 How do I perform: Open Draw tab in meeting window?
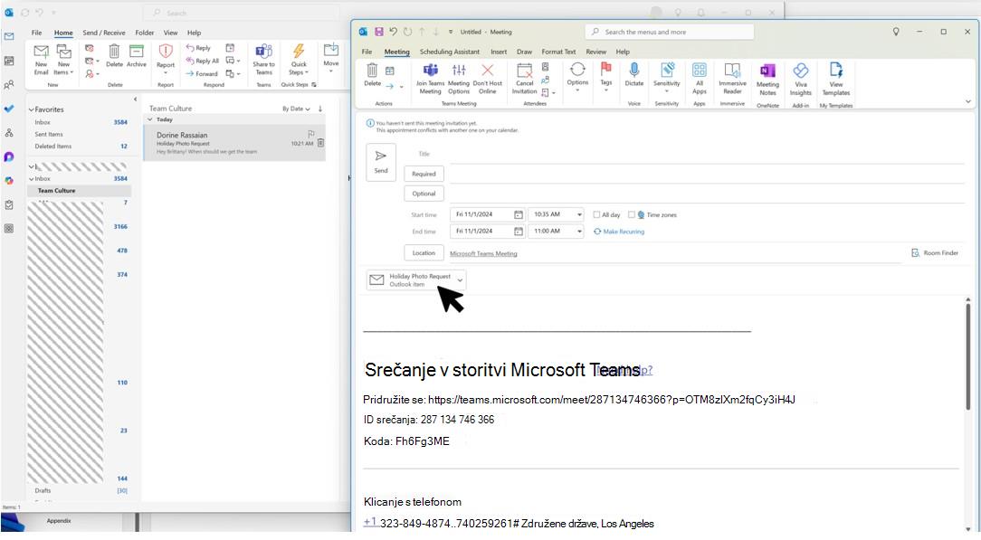[524, 52]
